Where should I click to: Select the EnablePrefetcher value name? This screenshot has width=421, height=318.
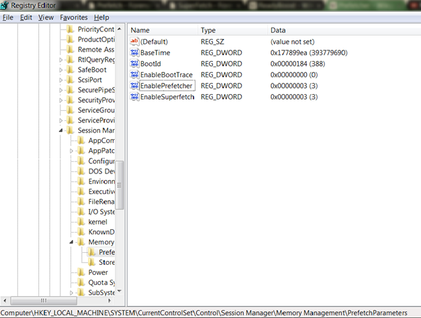point(167,86)
